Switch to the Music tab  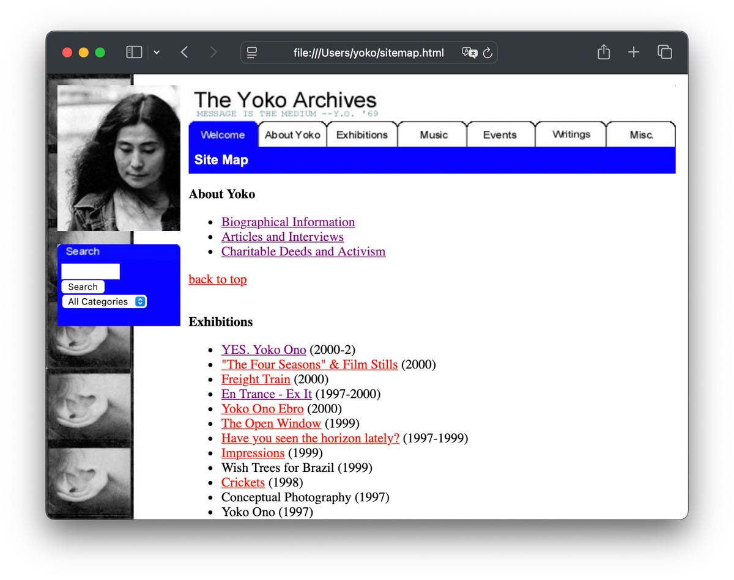click(x=432, y=134)
